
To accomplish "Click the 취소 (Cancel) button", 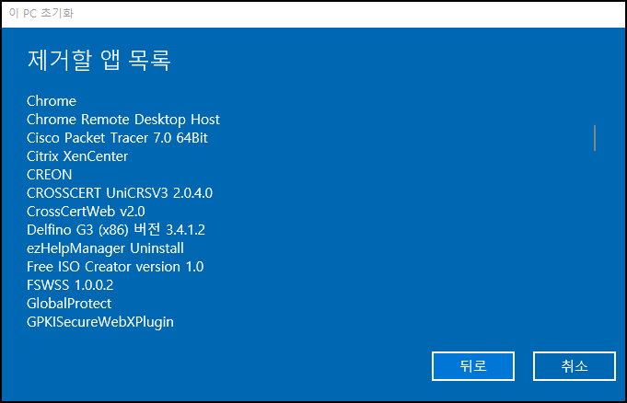I will click(x=575, y=366).
